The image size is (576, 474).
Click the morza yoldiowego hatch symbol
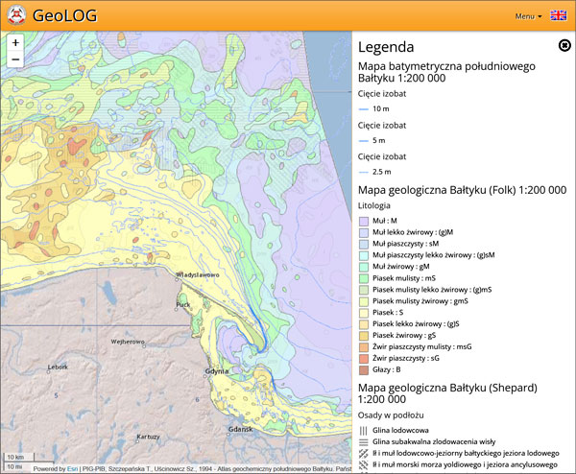[363, 464]
